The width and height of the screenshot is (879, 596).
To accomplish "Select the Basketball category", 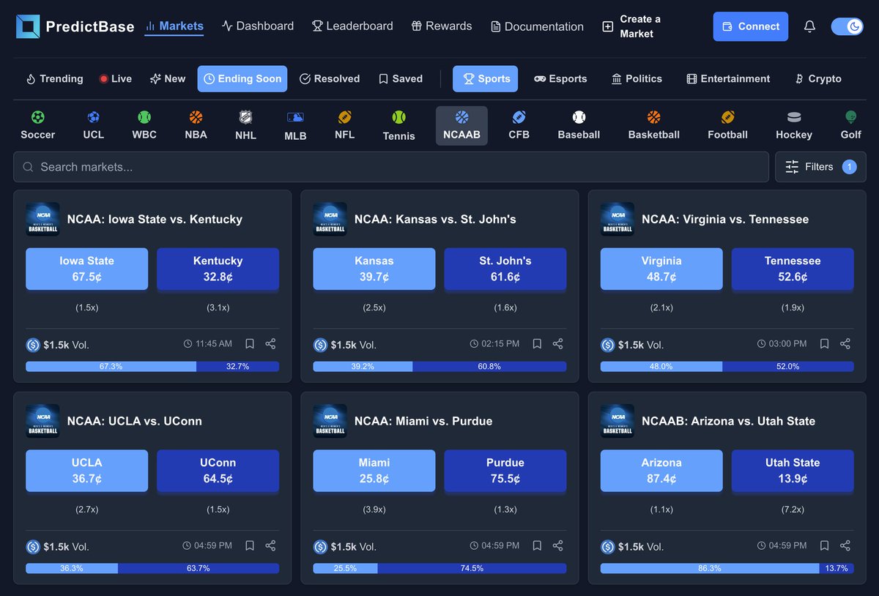I will coord(654,125).
